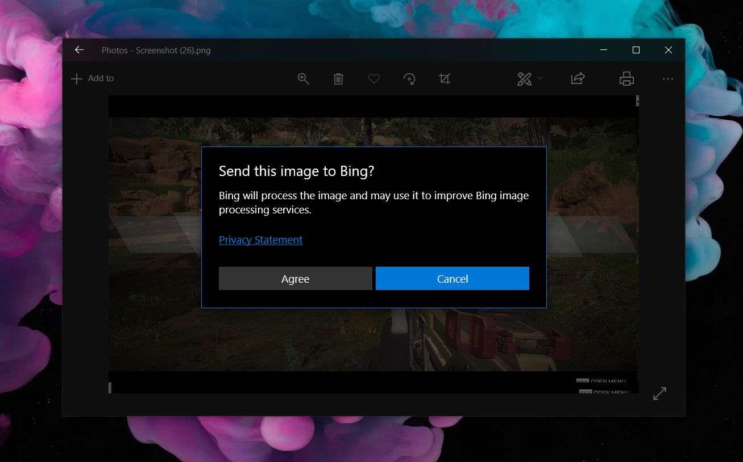743x462 pixels.
Task: Click the 'Photos - Screenshot (26).png' title text
Action: [156, 51]
